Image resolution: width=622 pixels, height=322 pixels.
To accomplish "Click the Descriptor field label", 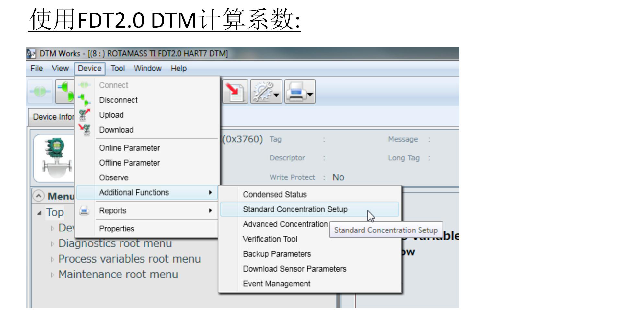I will (287, 158).
